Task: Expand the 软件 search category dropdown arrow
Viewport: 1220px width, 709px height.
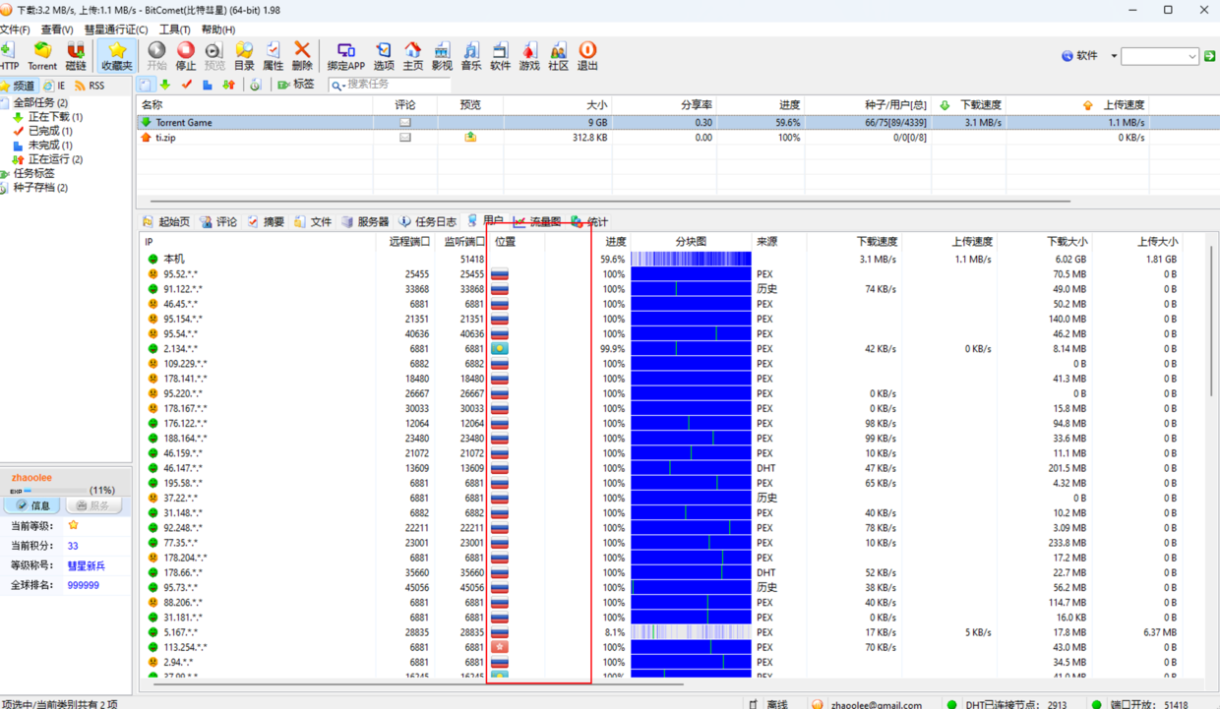Action: pyautogui.click(x=1114, y=56)
